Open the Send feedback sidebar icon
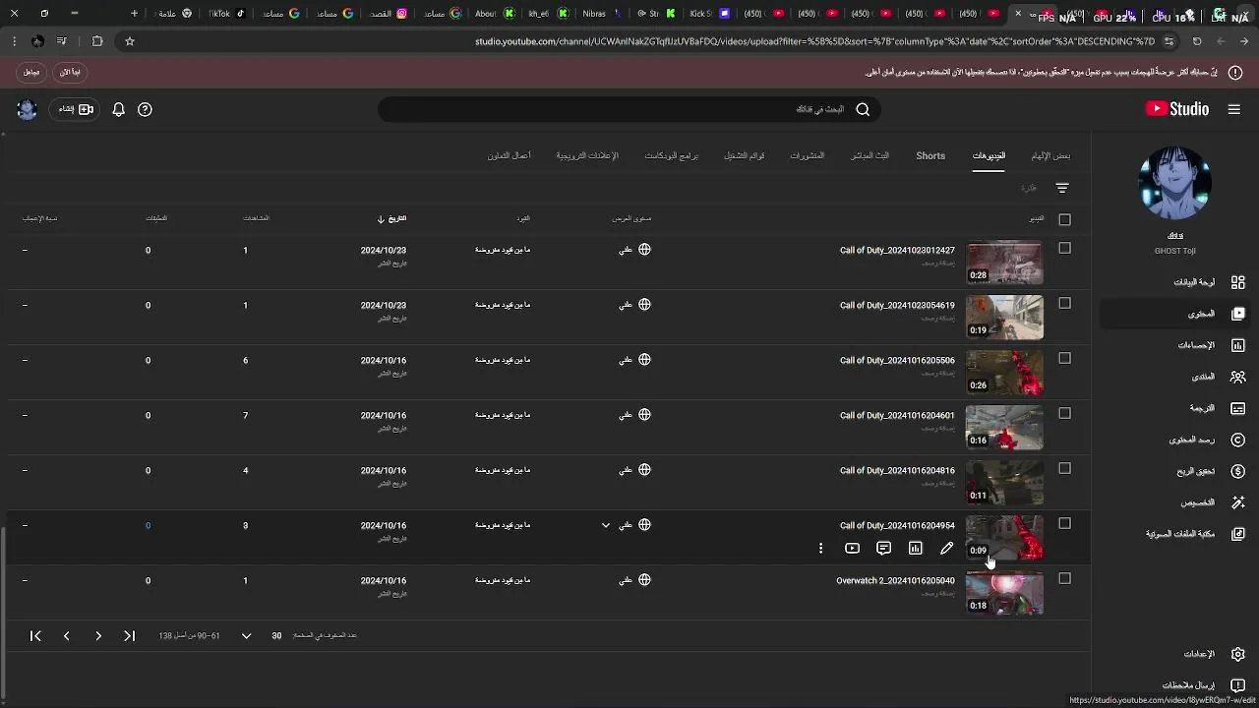Screen dimensions: 1259x708 [x=1237, y=685]
